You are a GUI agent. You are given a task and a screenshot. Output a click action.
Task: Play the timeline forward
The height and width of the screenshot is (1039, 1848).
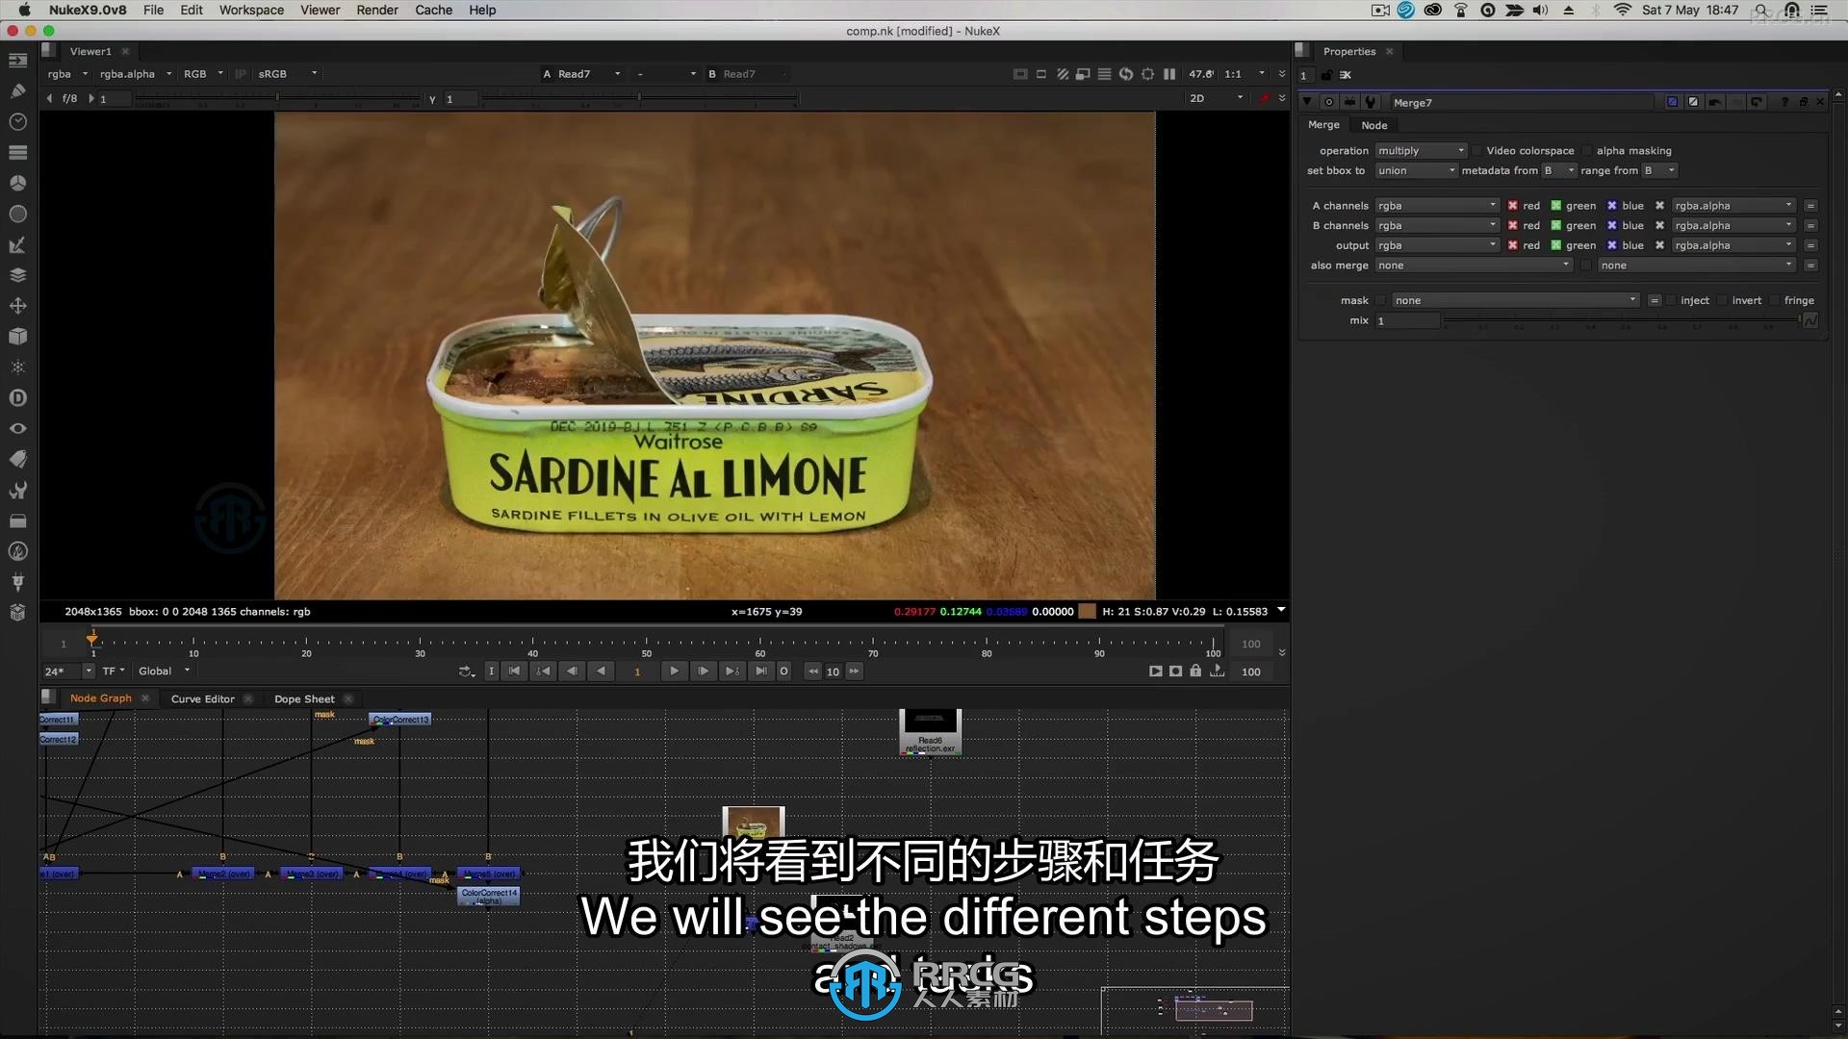coord(674,672)
